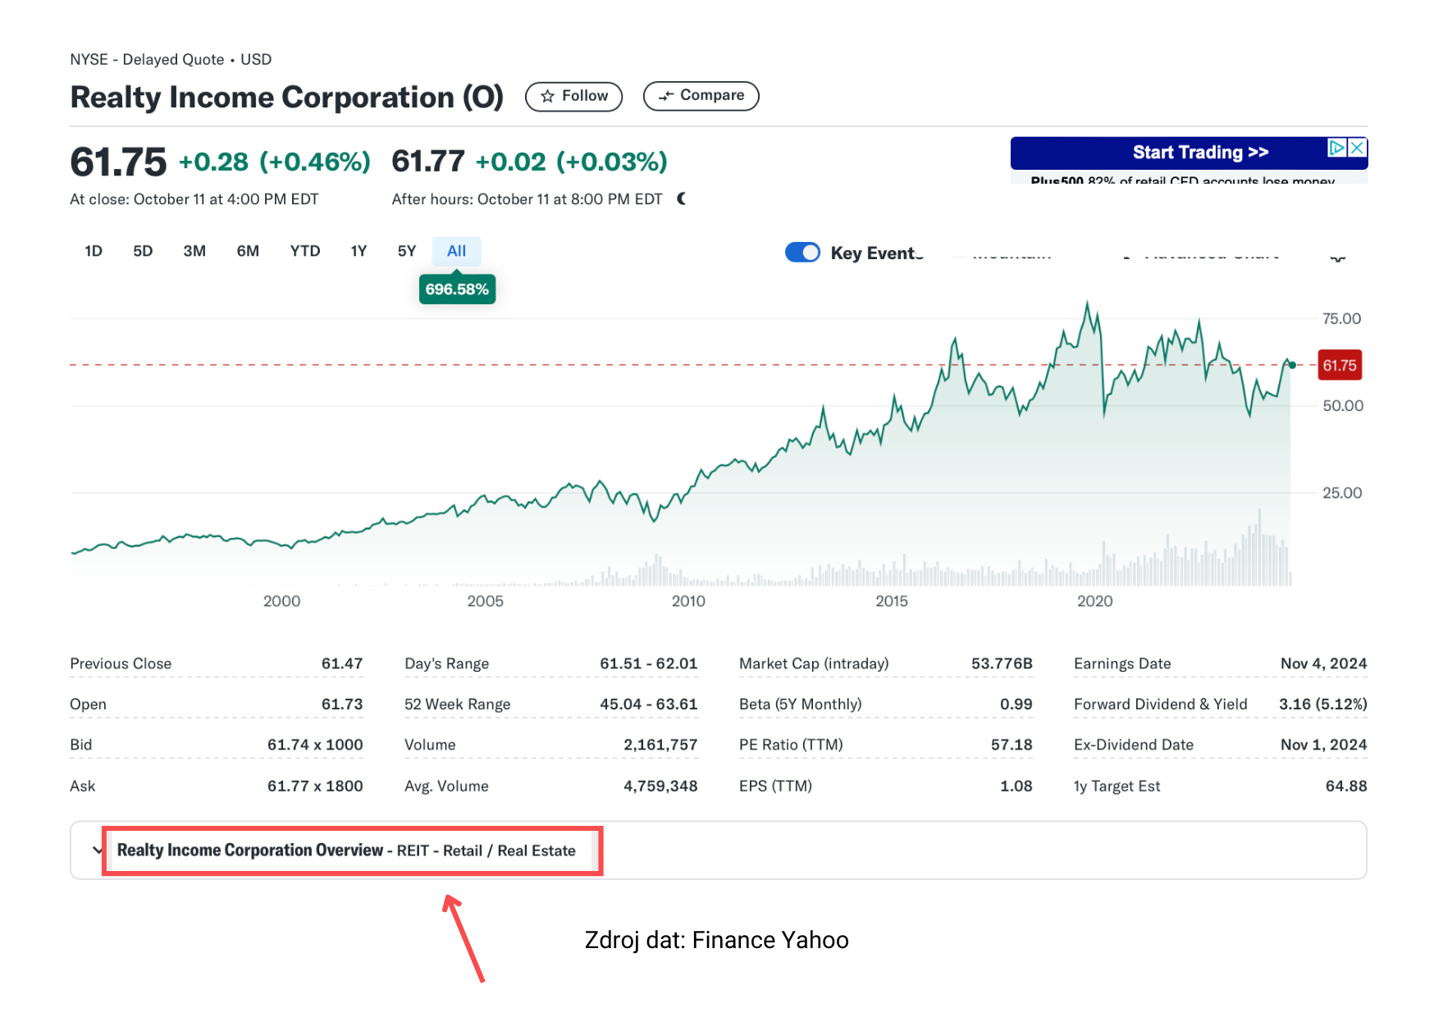Click the +0.02 (+0.03%) after-hours change
The image size is (1434, 1017).
click(571, 162)
